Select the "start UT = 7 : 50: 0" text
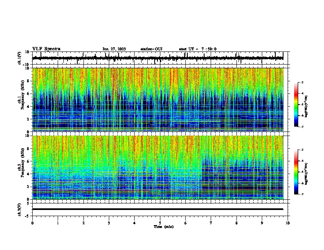This screenshot has width=324, height=250. (198, 49)
